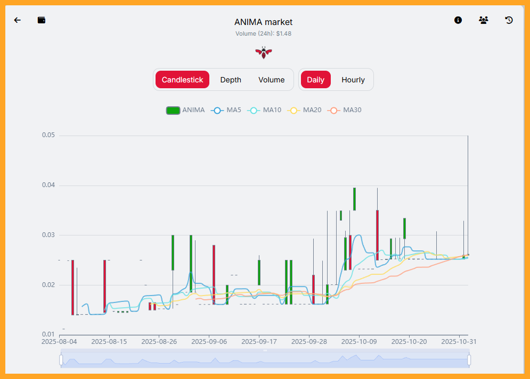
Task: Click the red bee token logo
Action: pos(263,52)
